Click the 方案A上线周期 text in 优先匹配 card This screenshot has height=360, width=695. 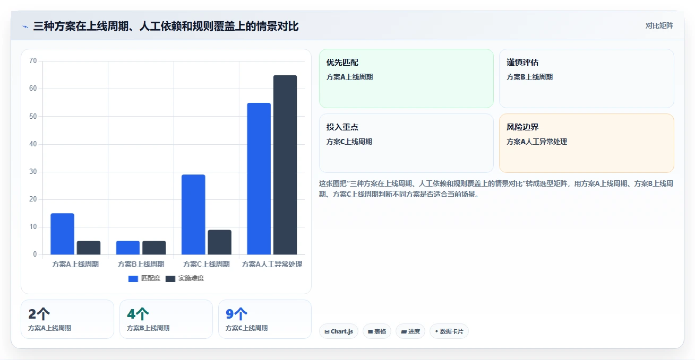click(349, 77)
